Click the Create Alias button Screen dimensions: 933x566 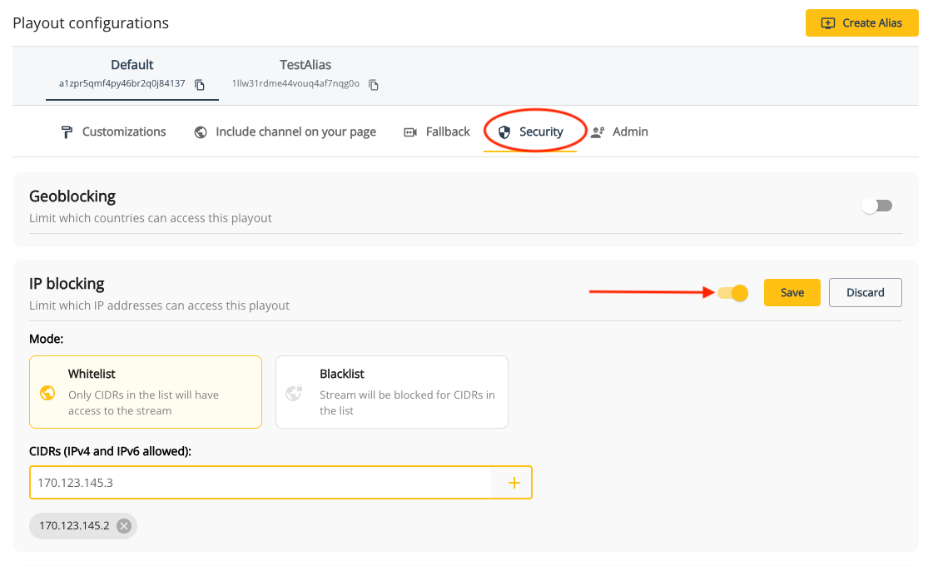coord(861,22)
